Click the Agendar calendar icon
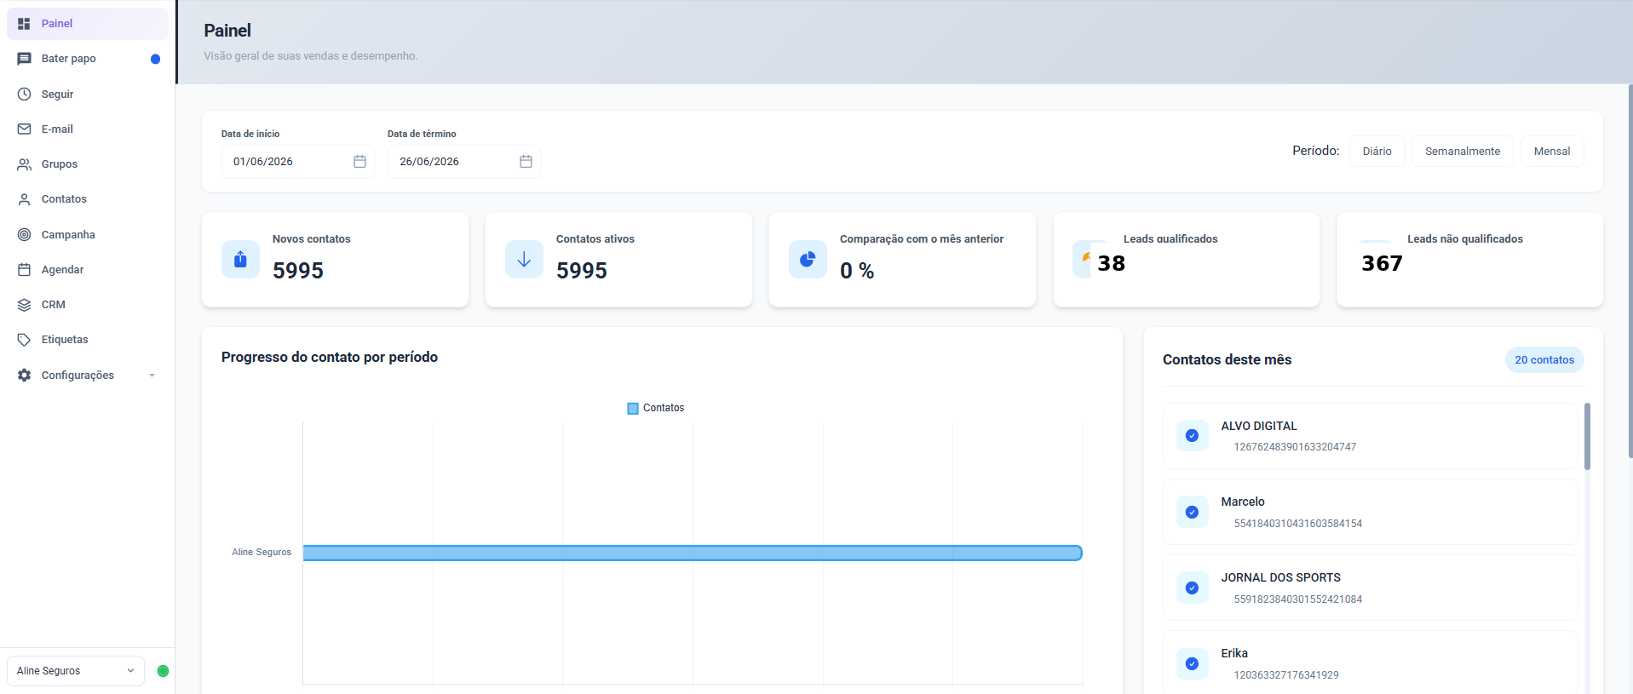This screenshot has height=694, width=1633. click(24, 269)
